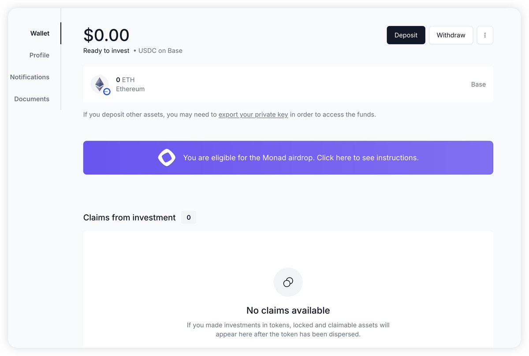Open Monad airdrop instructions banner
Viewport: 529px width, 356px height.
(301, 158)
